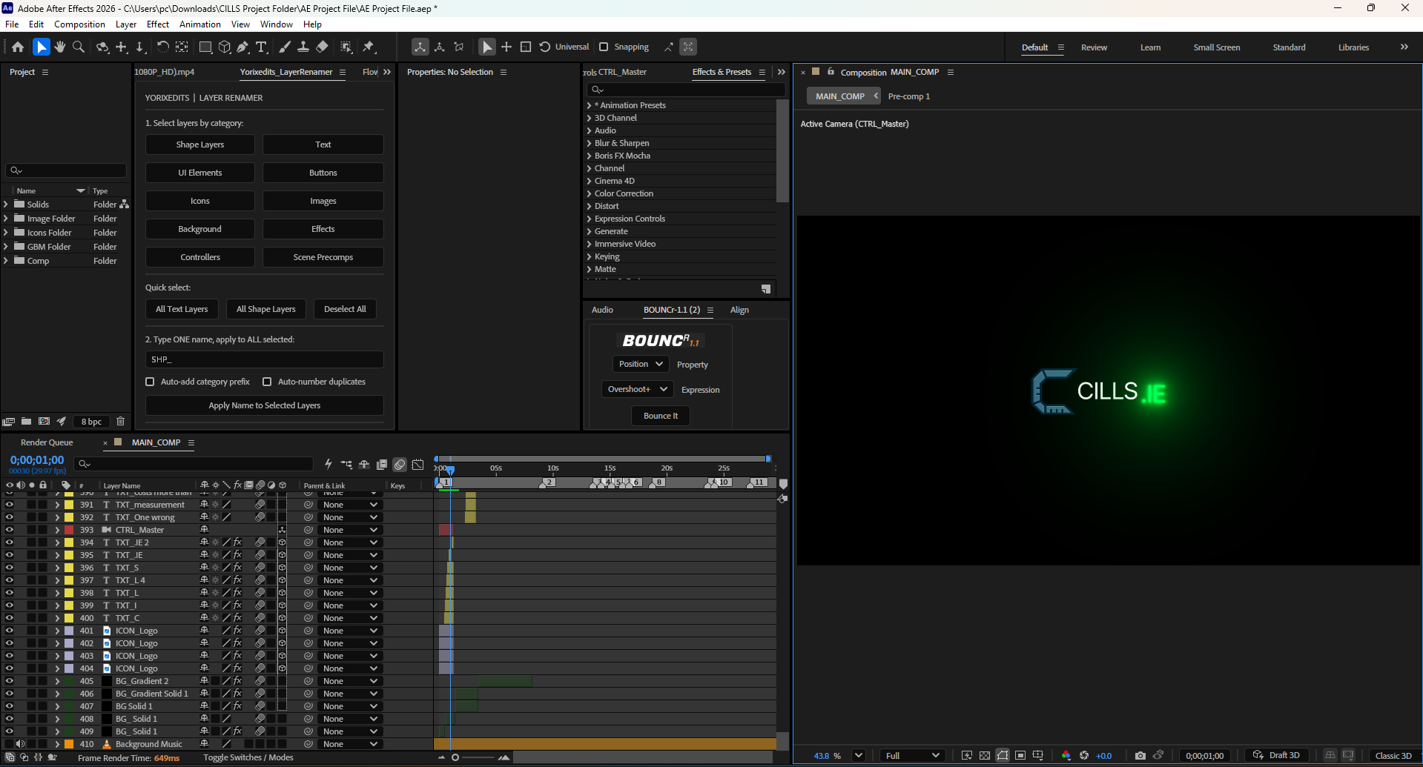Take a snapshot with camera icon
The image size is (1423, 767).
click(1140, 755)
